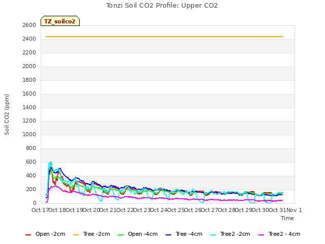Click the Nov 1 x-axis tick label
Screen dimensions: 325x244
(294, 210)
